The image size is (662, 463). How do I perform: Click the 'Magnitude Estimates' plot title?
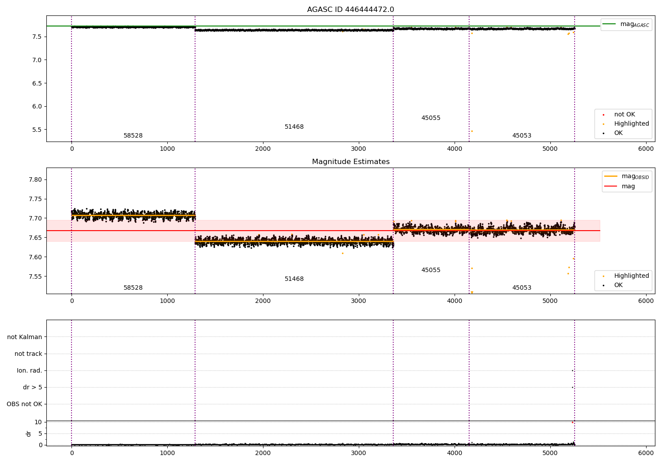[350, 162]
